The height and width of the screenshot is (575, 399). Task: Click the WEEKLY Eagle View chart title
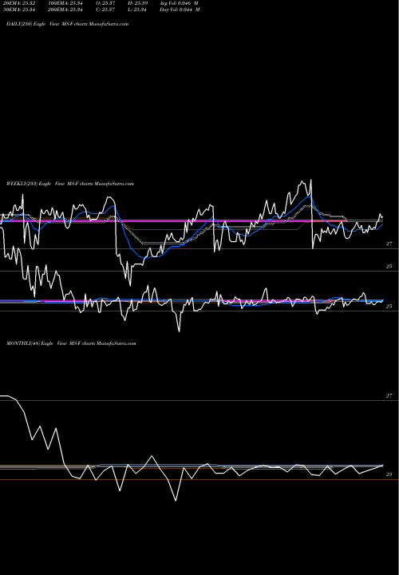(x=70, y=184)
